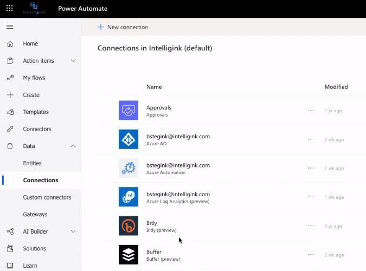Click the Azure Log Analytics icon
This screenshot has height=271, width=366.
pos(129,197)
